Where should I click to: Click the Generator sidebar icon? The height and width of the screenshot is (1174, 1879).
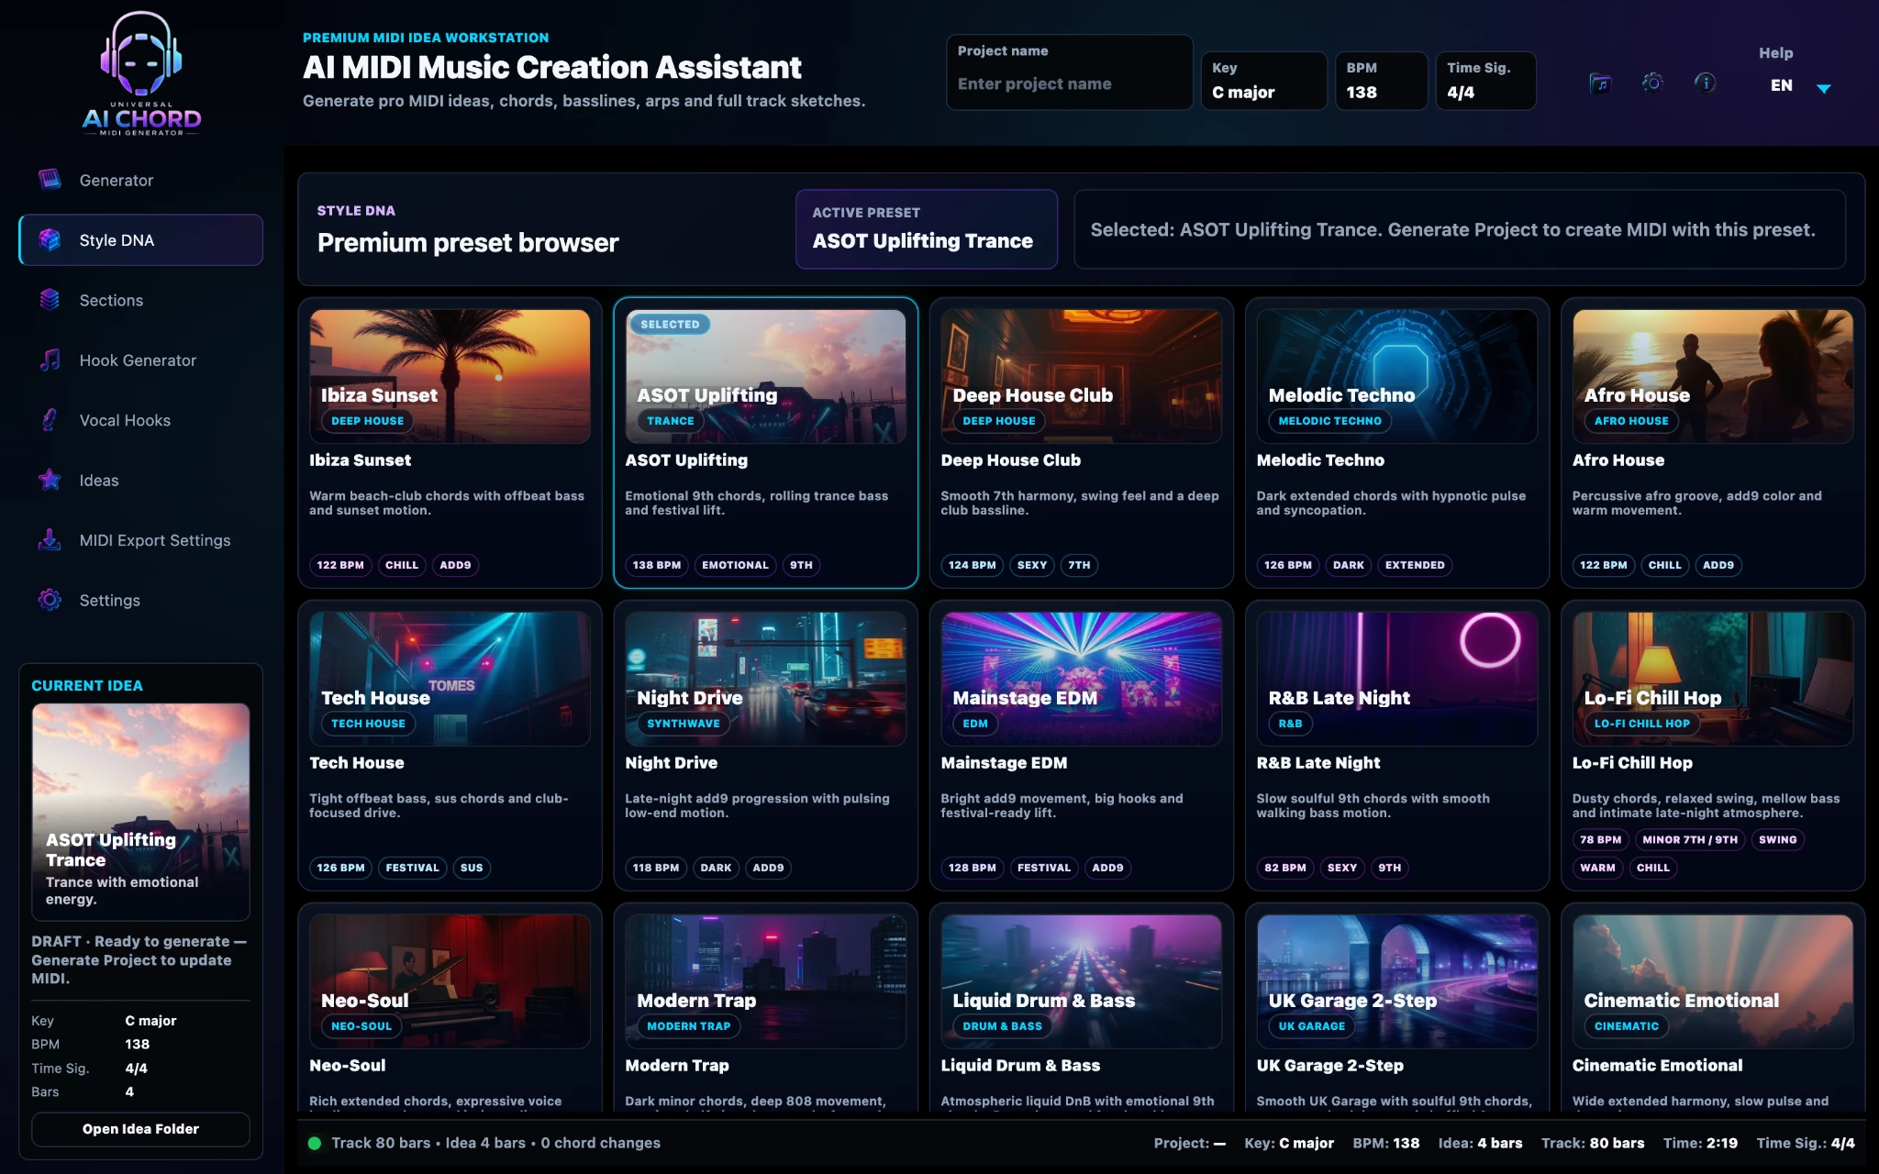coord(50,180)
